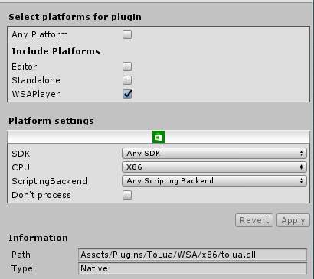This screenshot has width=314, height=279.
Task: Click the Don't process label
Action: [41, 195]
